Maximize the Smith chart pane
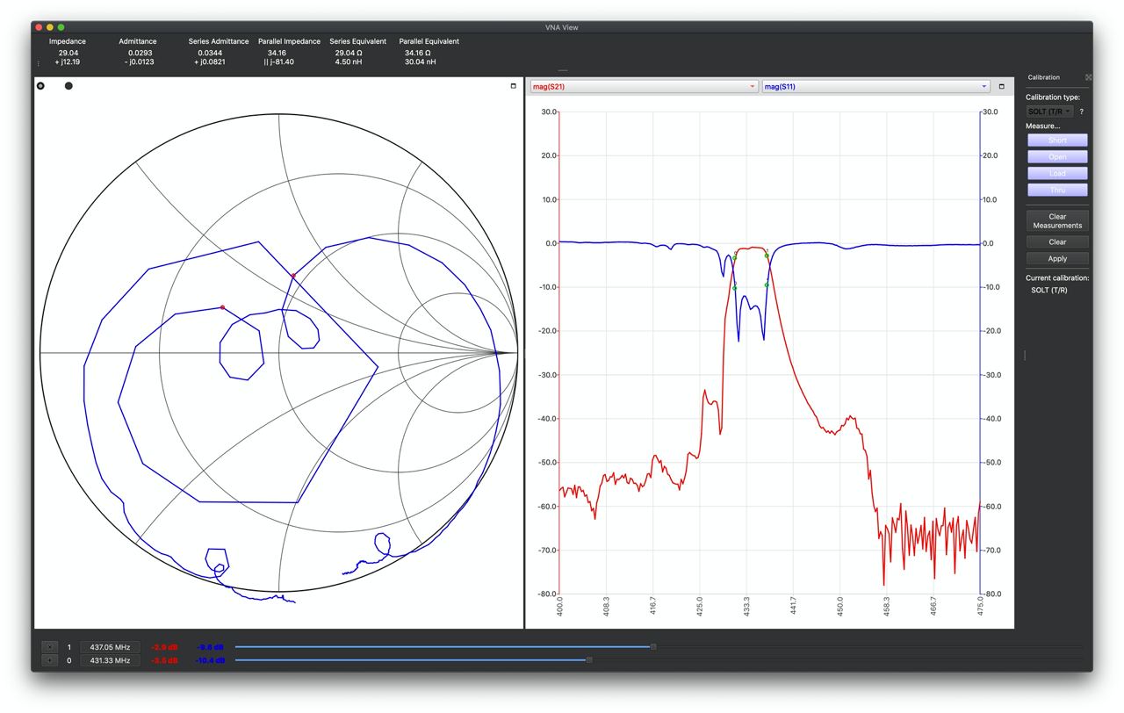1124x713 pixels. tap(514, 86)
